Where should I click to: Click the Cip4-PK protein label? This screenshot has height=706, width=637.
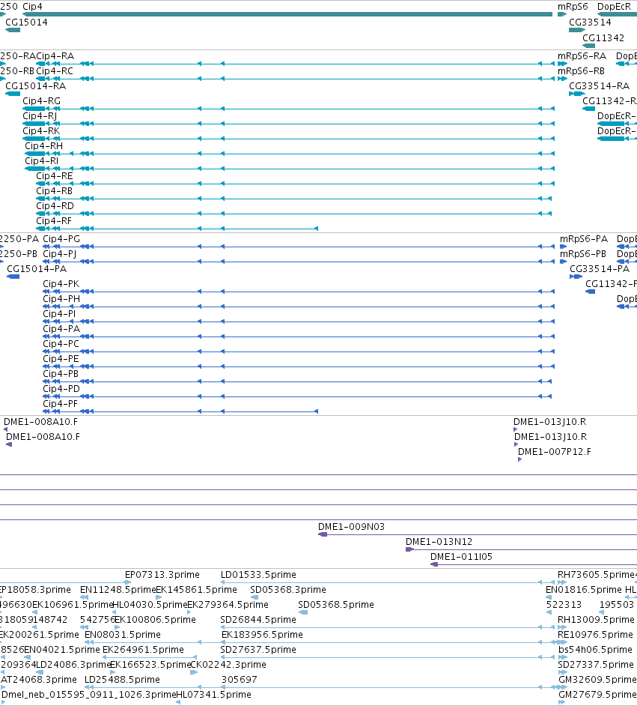(61, 283)
